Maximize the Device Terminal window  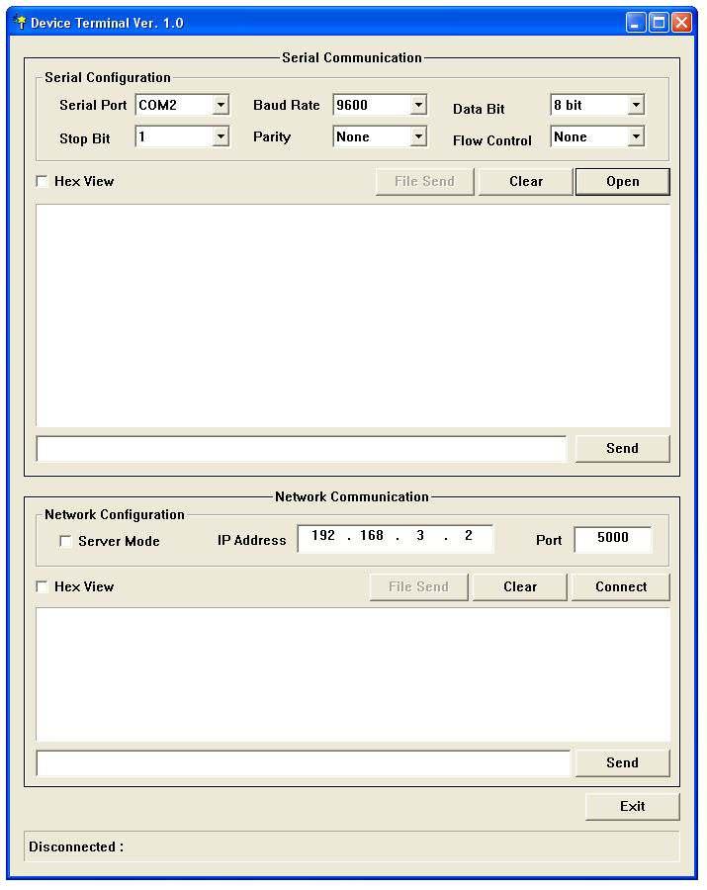click(x=659, y=23)
